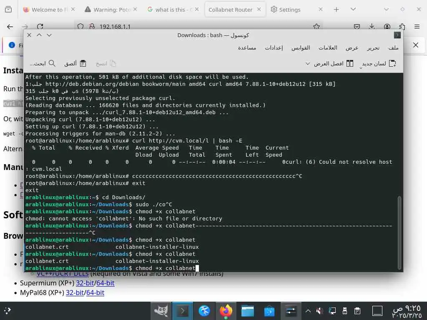Image resolution: width=427 pixels, height=320 pixels.
Task: Click the لسان جديد new tab button
Action: (379, 63)
